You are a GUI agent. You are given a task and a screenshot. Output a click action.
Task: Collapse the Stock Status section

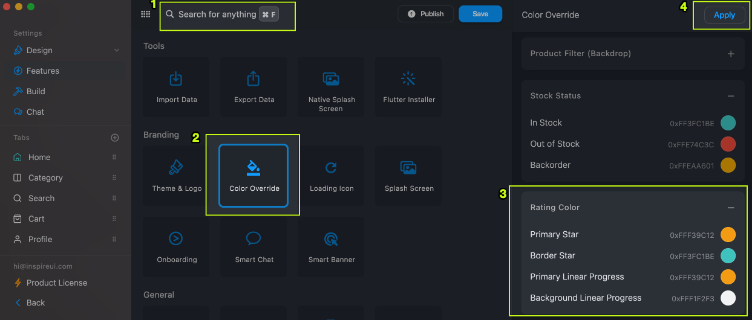pyautogui.click(x=731, y=96)
